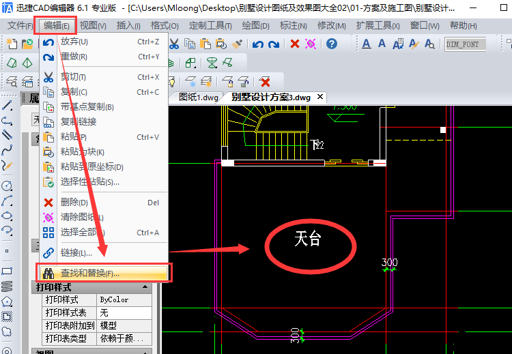
Task: Click the green 3D pyramid icon
Action: click(x=27, y=63)
